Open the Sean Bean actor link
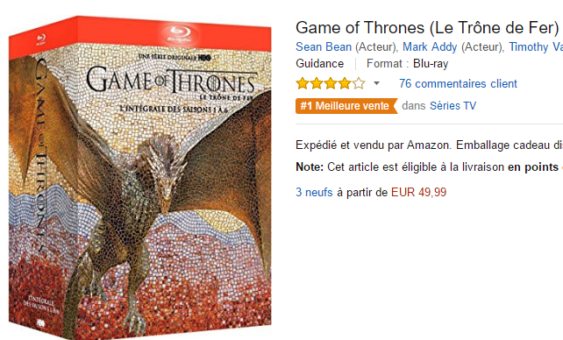The width and height of the screenshot is (563, 340). (324, 47)
